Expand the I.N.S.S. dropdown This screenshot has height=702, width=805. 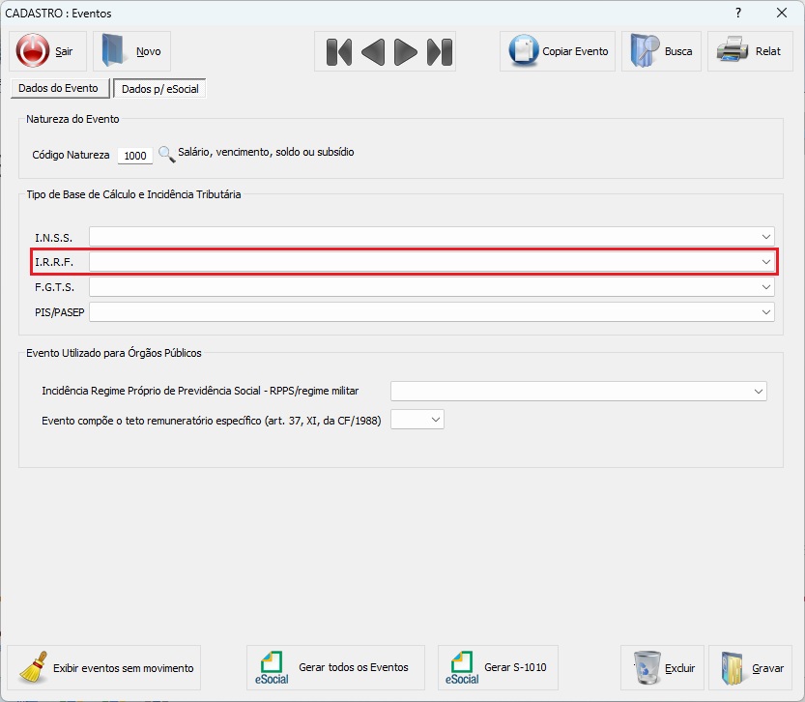click(765, 236)
